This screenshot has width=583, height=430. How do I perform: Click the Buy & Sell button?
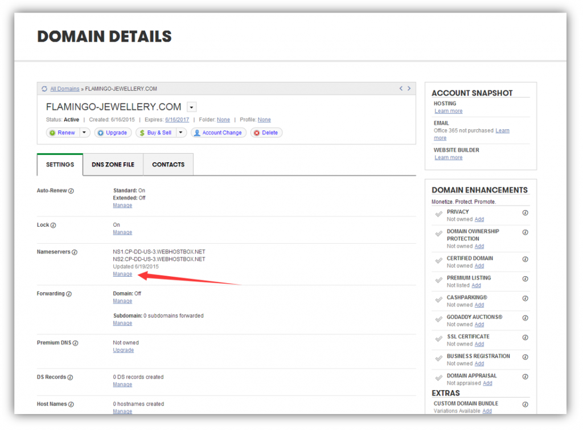(156, 133)
